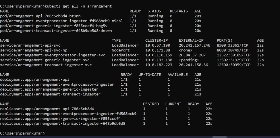280x138 pixels.
Task: Click the DESIRED column header
Action: 151,104
